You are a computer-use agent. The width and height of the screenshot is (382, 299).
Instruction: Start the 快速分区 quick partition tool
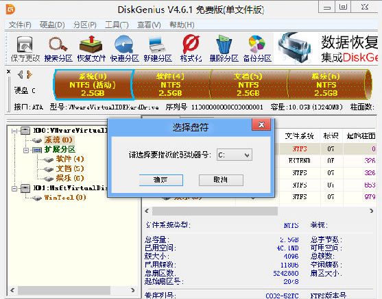pos(125,49)
